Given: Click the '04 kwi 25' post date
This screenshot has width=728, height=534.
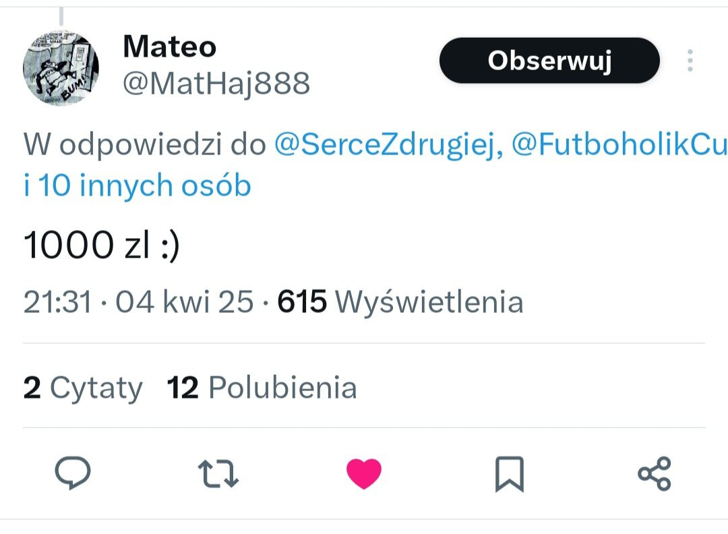Looking at the screenshot, I should pos(184,302).
